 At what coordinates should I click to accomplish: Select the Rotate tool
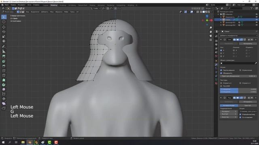pos(4,32)
